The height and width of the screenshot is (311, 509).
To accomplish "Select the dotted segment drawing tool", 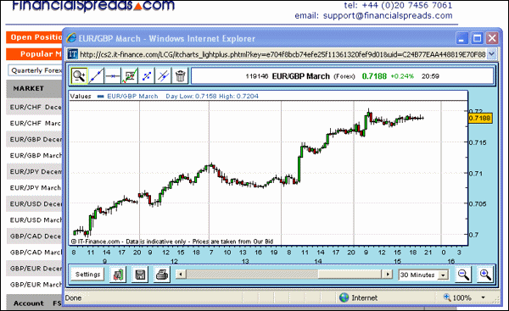I will tap(147, 76).
